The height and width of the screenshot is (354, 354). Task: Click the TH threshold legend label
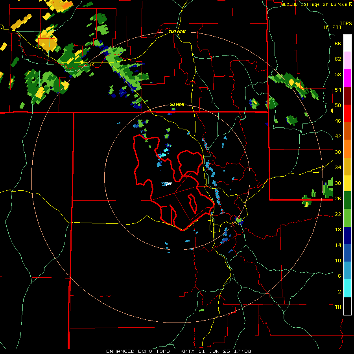(338, 307)
